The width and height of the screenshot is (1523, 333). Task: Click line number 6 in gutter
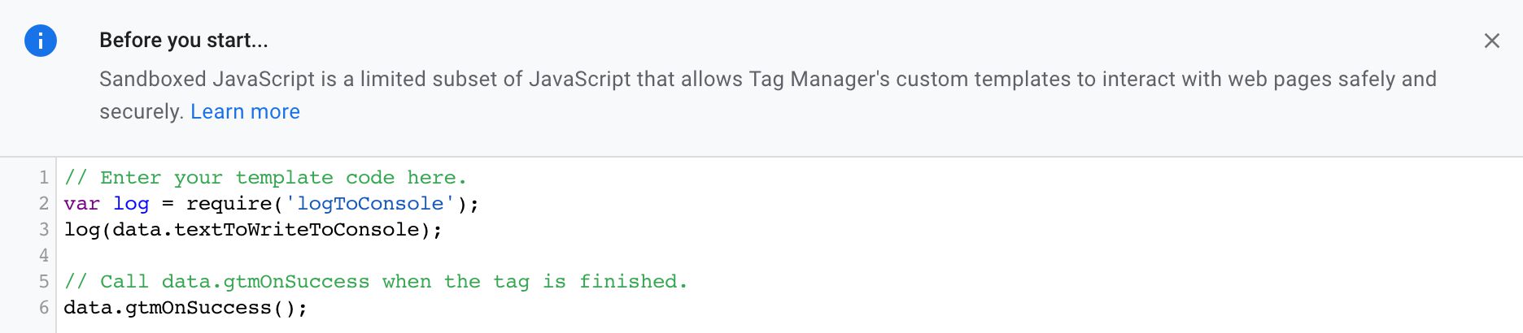point(44,308)
